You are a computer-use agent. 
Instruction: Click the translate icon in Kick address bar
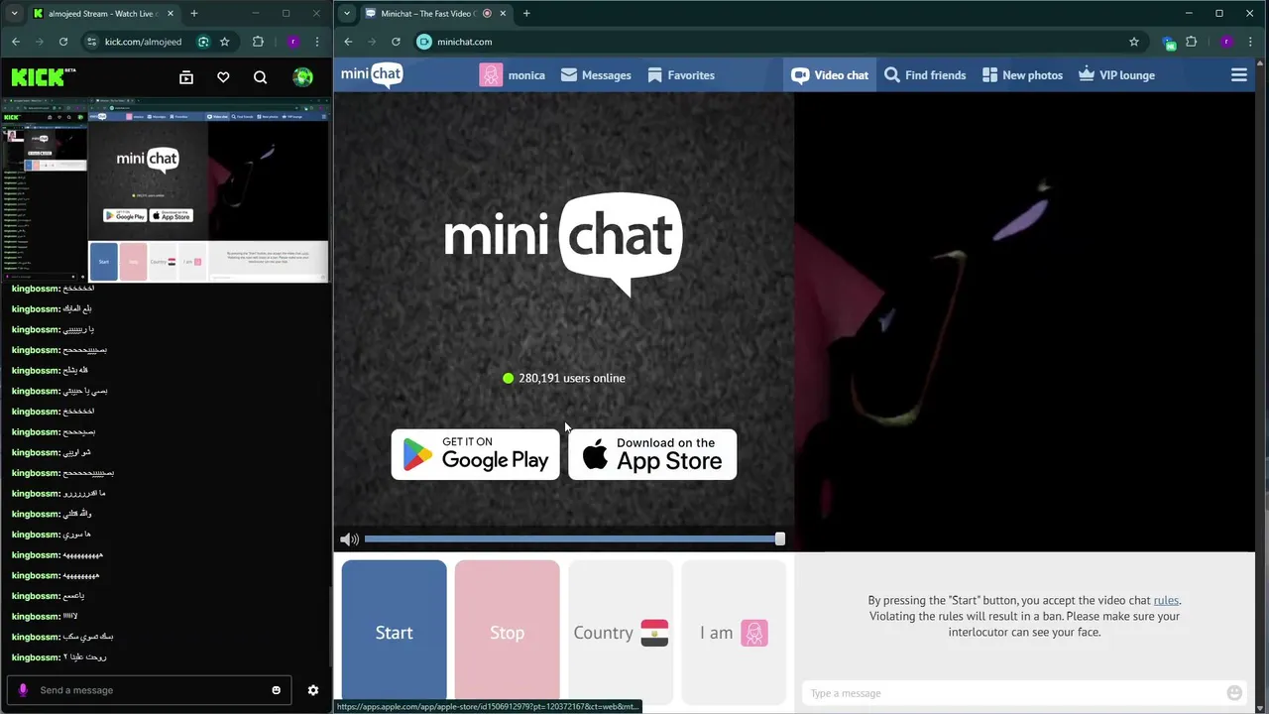pos(203,42)
